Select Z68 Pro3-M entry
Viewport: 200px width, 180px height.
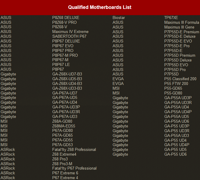coord(62,164)
